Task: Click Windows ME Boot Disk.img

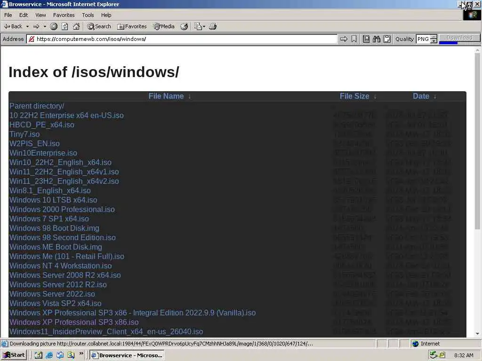Action: coord(56,247)
